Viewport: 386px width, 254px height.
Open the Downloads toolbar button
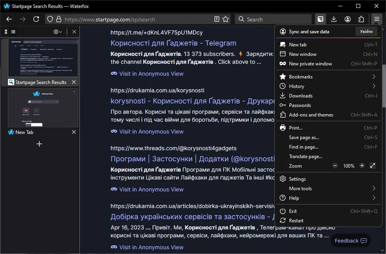pyautogui.click(x=334, y=19)
